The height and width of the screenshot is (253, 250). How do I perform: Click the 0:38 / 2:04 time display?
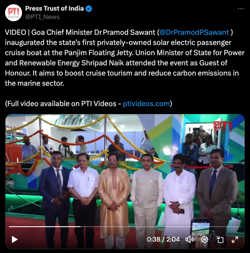[163, 239]
